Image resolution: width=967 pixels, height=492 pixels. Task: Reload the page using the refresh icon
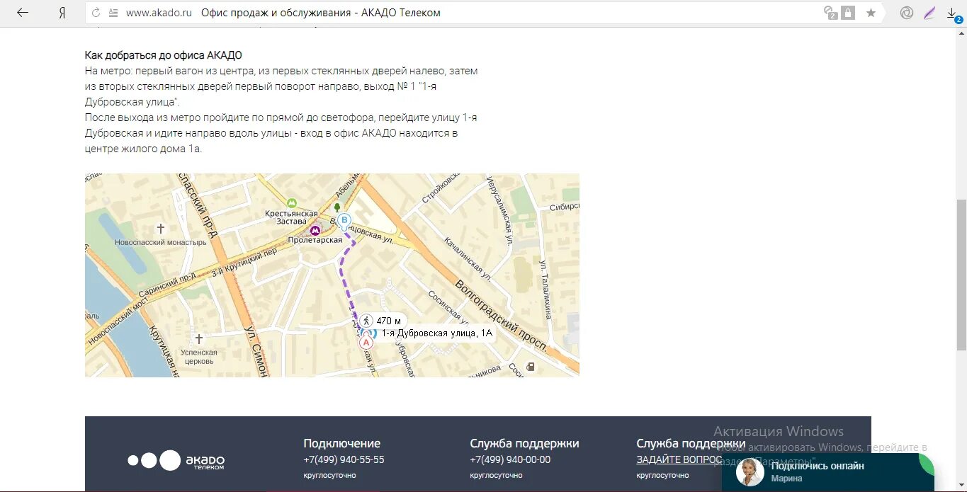pyautogui.click(x=96, y=13)
